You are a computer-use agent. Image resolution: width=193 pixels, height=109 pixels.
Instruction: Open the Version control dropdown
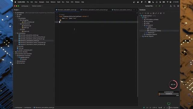tap(37, 6)
